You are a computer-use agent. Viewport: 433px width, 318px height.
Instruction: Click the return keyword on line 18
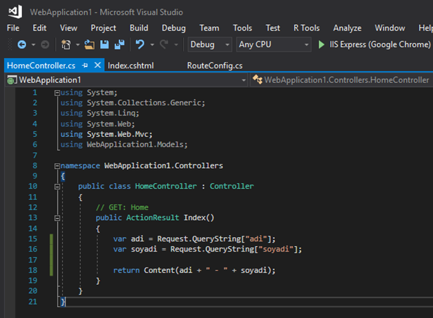[x=126, y=270]
